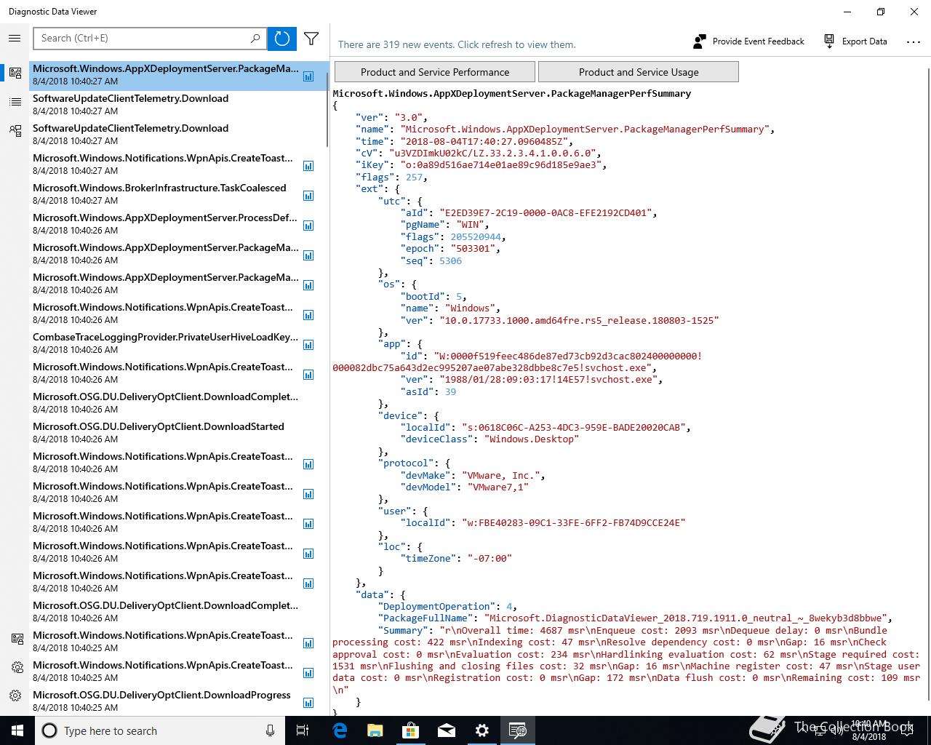Select AppXDeploymentServer.ProcessDef event
Image resolution: width=931 pixels, height=745 pixels.
pos(178,224)
